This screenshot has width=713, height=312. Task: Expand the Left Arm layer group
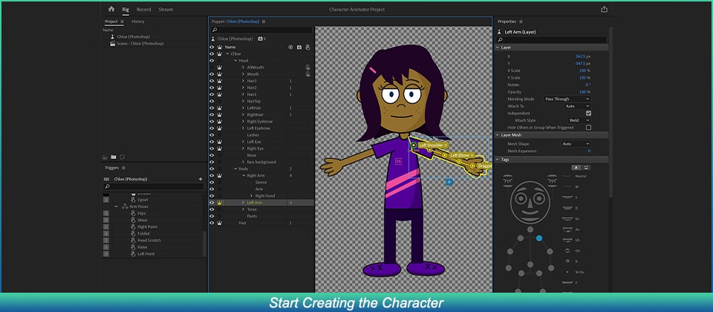click(244, 202)
